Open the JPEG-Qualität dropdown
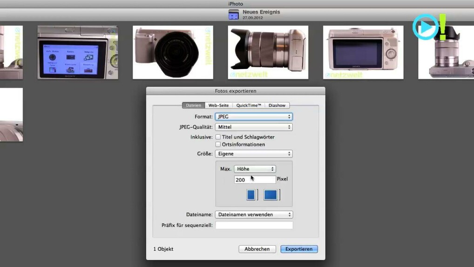This screenshot has width=474, height=267. 254,127
